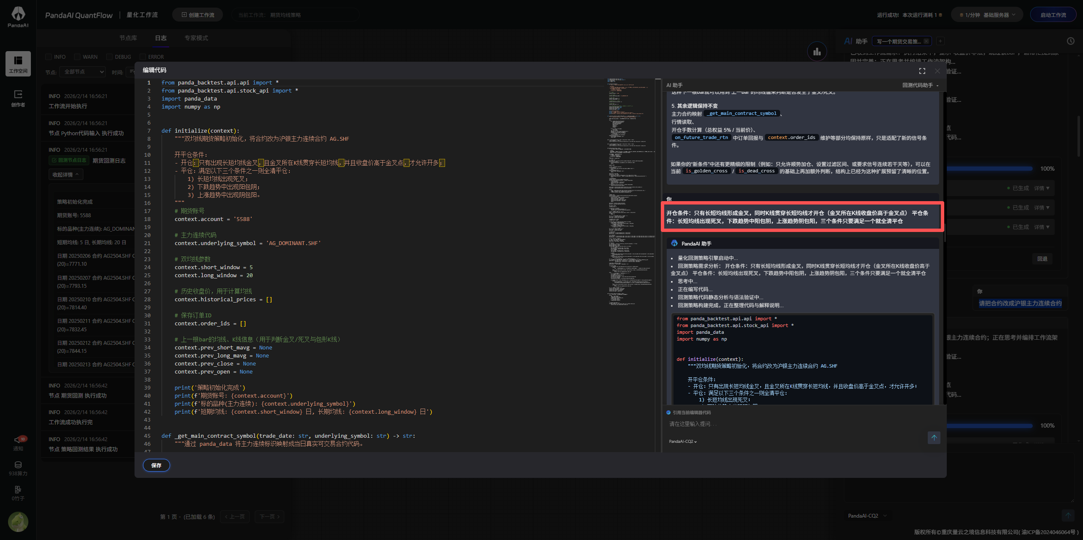The image size is (1083, 540).
Task: Click the 938算力 compute power icon
Action: tap(18, 469)
